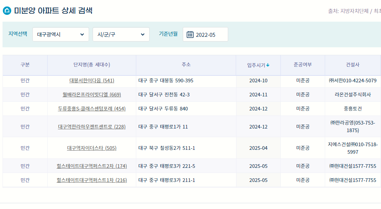Open 힐스테이트대구역퍼스트2차 (174) link
Screen dimensions: 381x209
point(92,166)
